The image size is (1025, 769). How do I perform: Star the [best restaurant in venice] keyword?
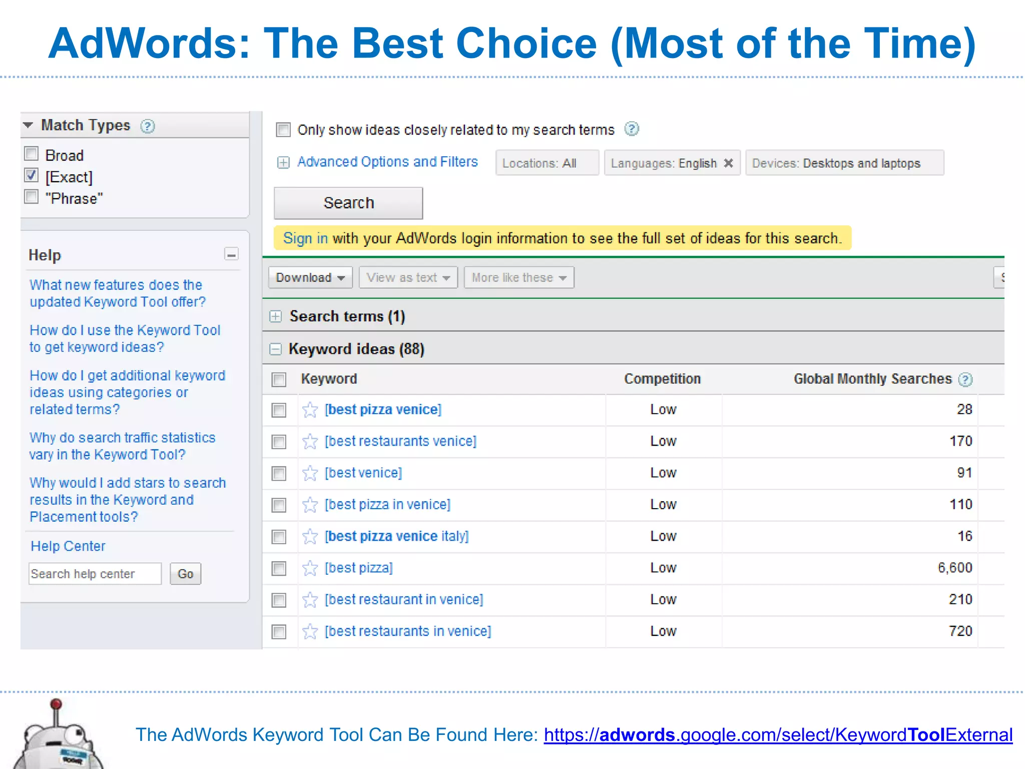coord(310,600)
